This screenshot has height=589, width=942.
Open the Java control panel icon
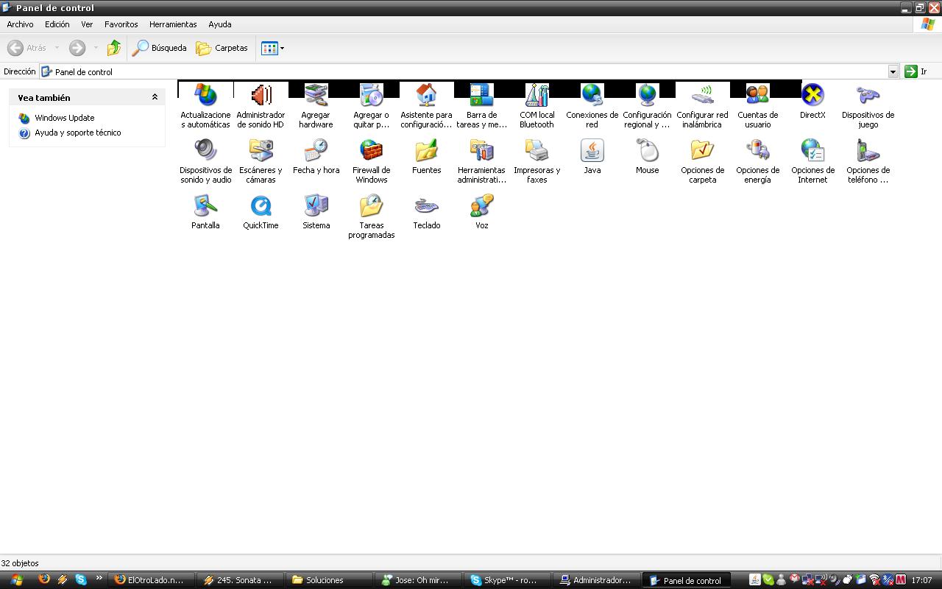point(592,151)
